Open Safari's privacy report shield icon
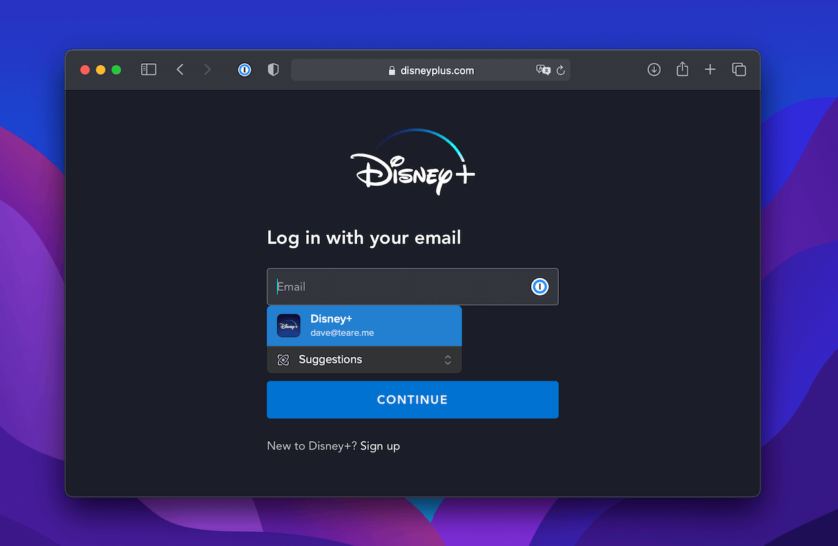 tap(273, 70)
